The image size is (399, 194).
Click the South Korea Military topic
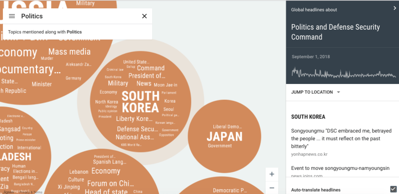[x=118, y=83]
